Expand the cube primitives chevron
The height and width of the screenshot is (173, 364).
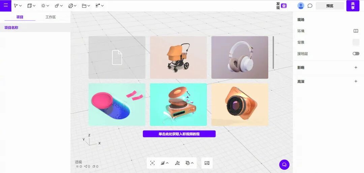click(34, 6)
